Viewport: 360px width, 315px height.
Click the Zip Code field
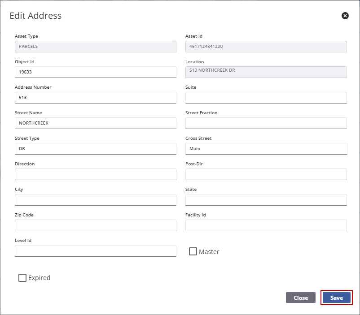pyautogui.click(x=96, y=225)
